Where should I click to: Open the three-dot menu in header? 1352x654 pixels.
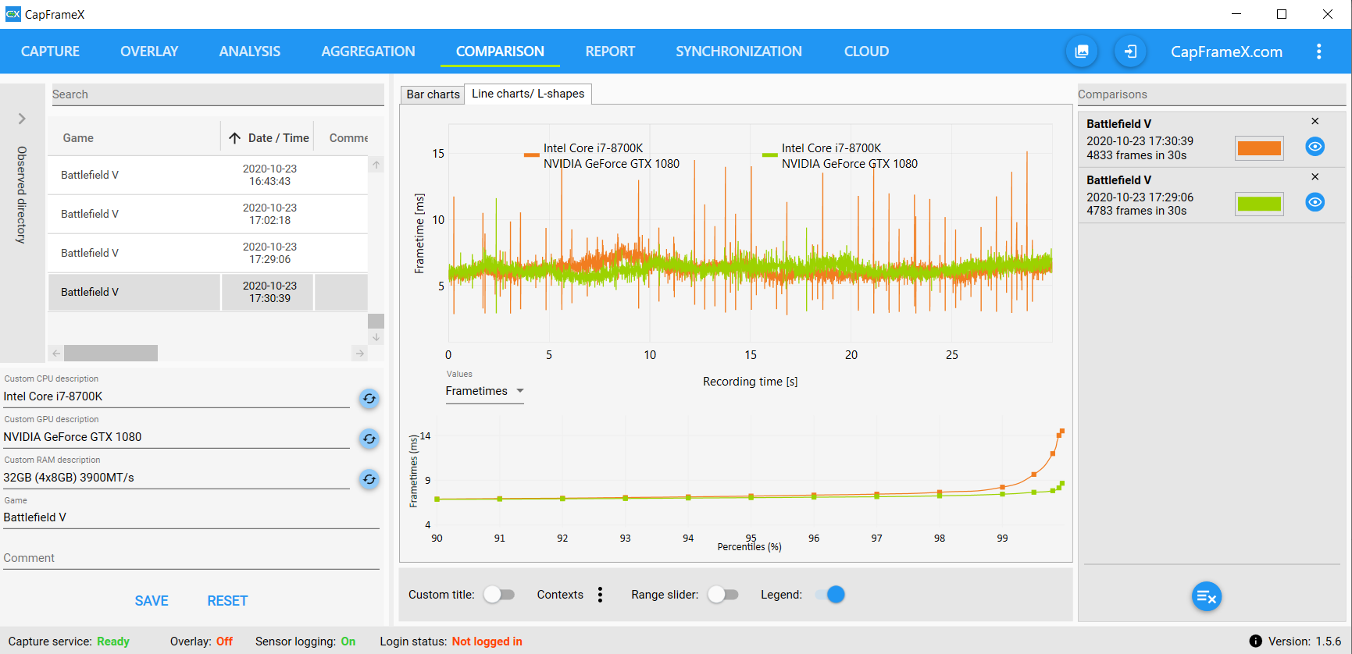1318,52
